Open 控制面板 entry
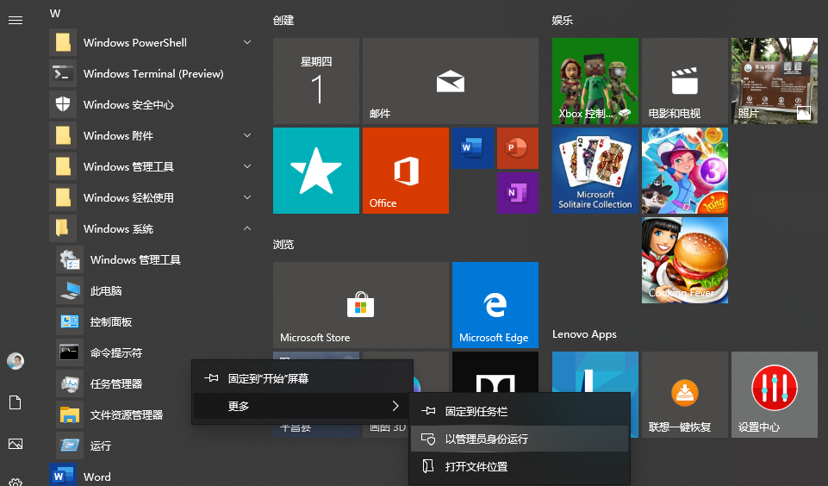Image resolution: width=828 pixels, height=486 pixels. (x=153, y=321)
